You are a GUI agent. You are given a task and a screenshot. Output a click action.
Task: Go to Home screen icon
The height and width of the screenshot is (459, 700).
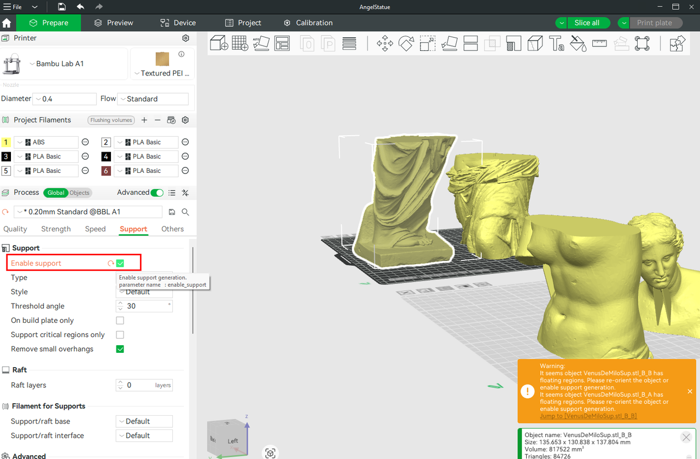tap(7, 23)
